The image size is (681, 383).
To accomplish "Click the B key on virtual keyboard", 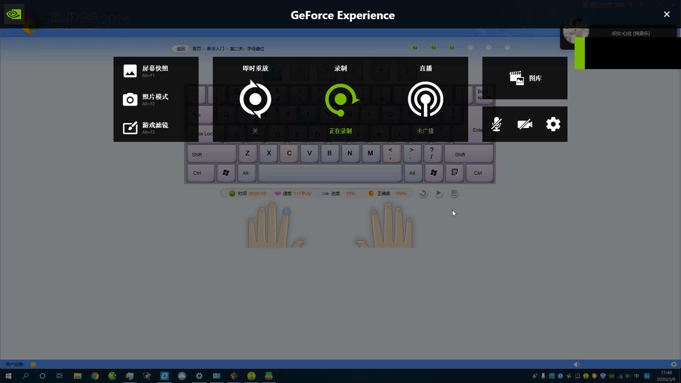I will pyautogui.click(x=330, y=153).
